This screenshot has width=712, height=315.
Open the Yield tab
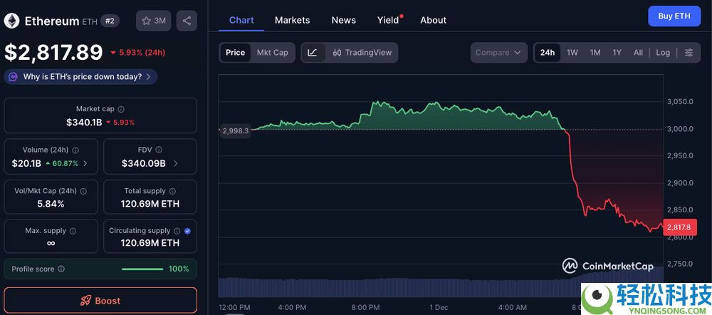pyautogui.click(x=389, y=20)
